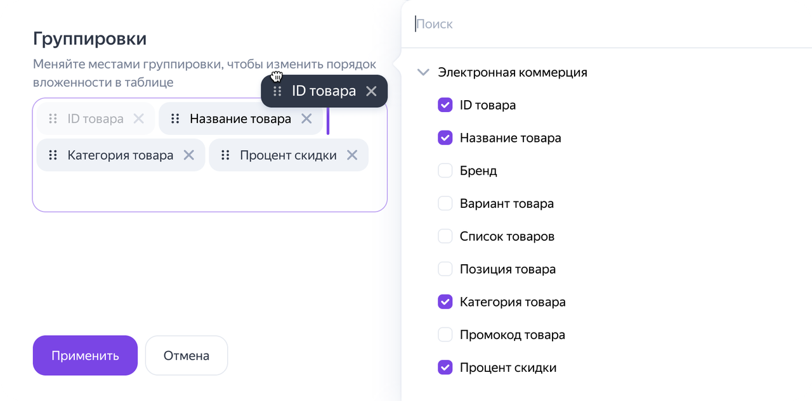812x401 pixels.
Task: Click the Применить button
Action: tap(85, 355)
